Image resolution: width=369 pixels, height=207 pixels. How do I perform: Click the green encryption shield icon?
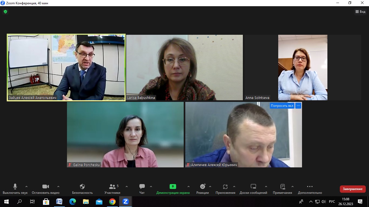[x=5, y=12]
